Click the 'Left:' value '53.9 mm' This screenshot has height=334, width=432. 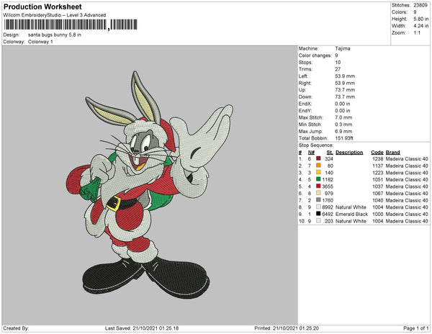click(x=345, y=76)
